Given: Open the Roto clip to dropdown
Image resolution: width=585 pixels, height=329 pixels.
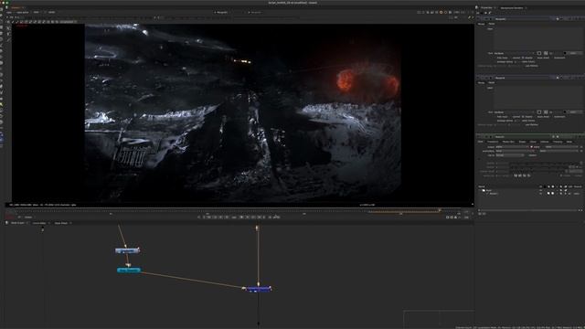Looking at the screenshot, I should 510,155.
